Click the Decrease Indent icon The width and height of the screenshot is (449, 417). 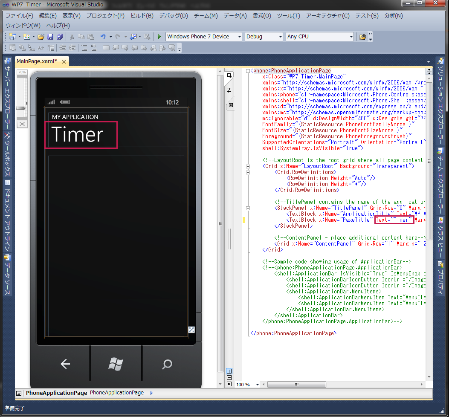63,48
